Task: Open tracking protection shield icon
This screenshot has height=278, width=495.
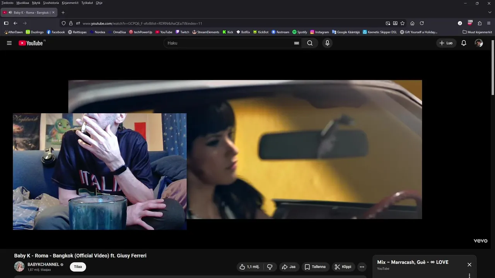Action: click(64, 23)
